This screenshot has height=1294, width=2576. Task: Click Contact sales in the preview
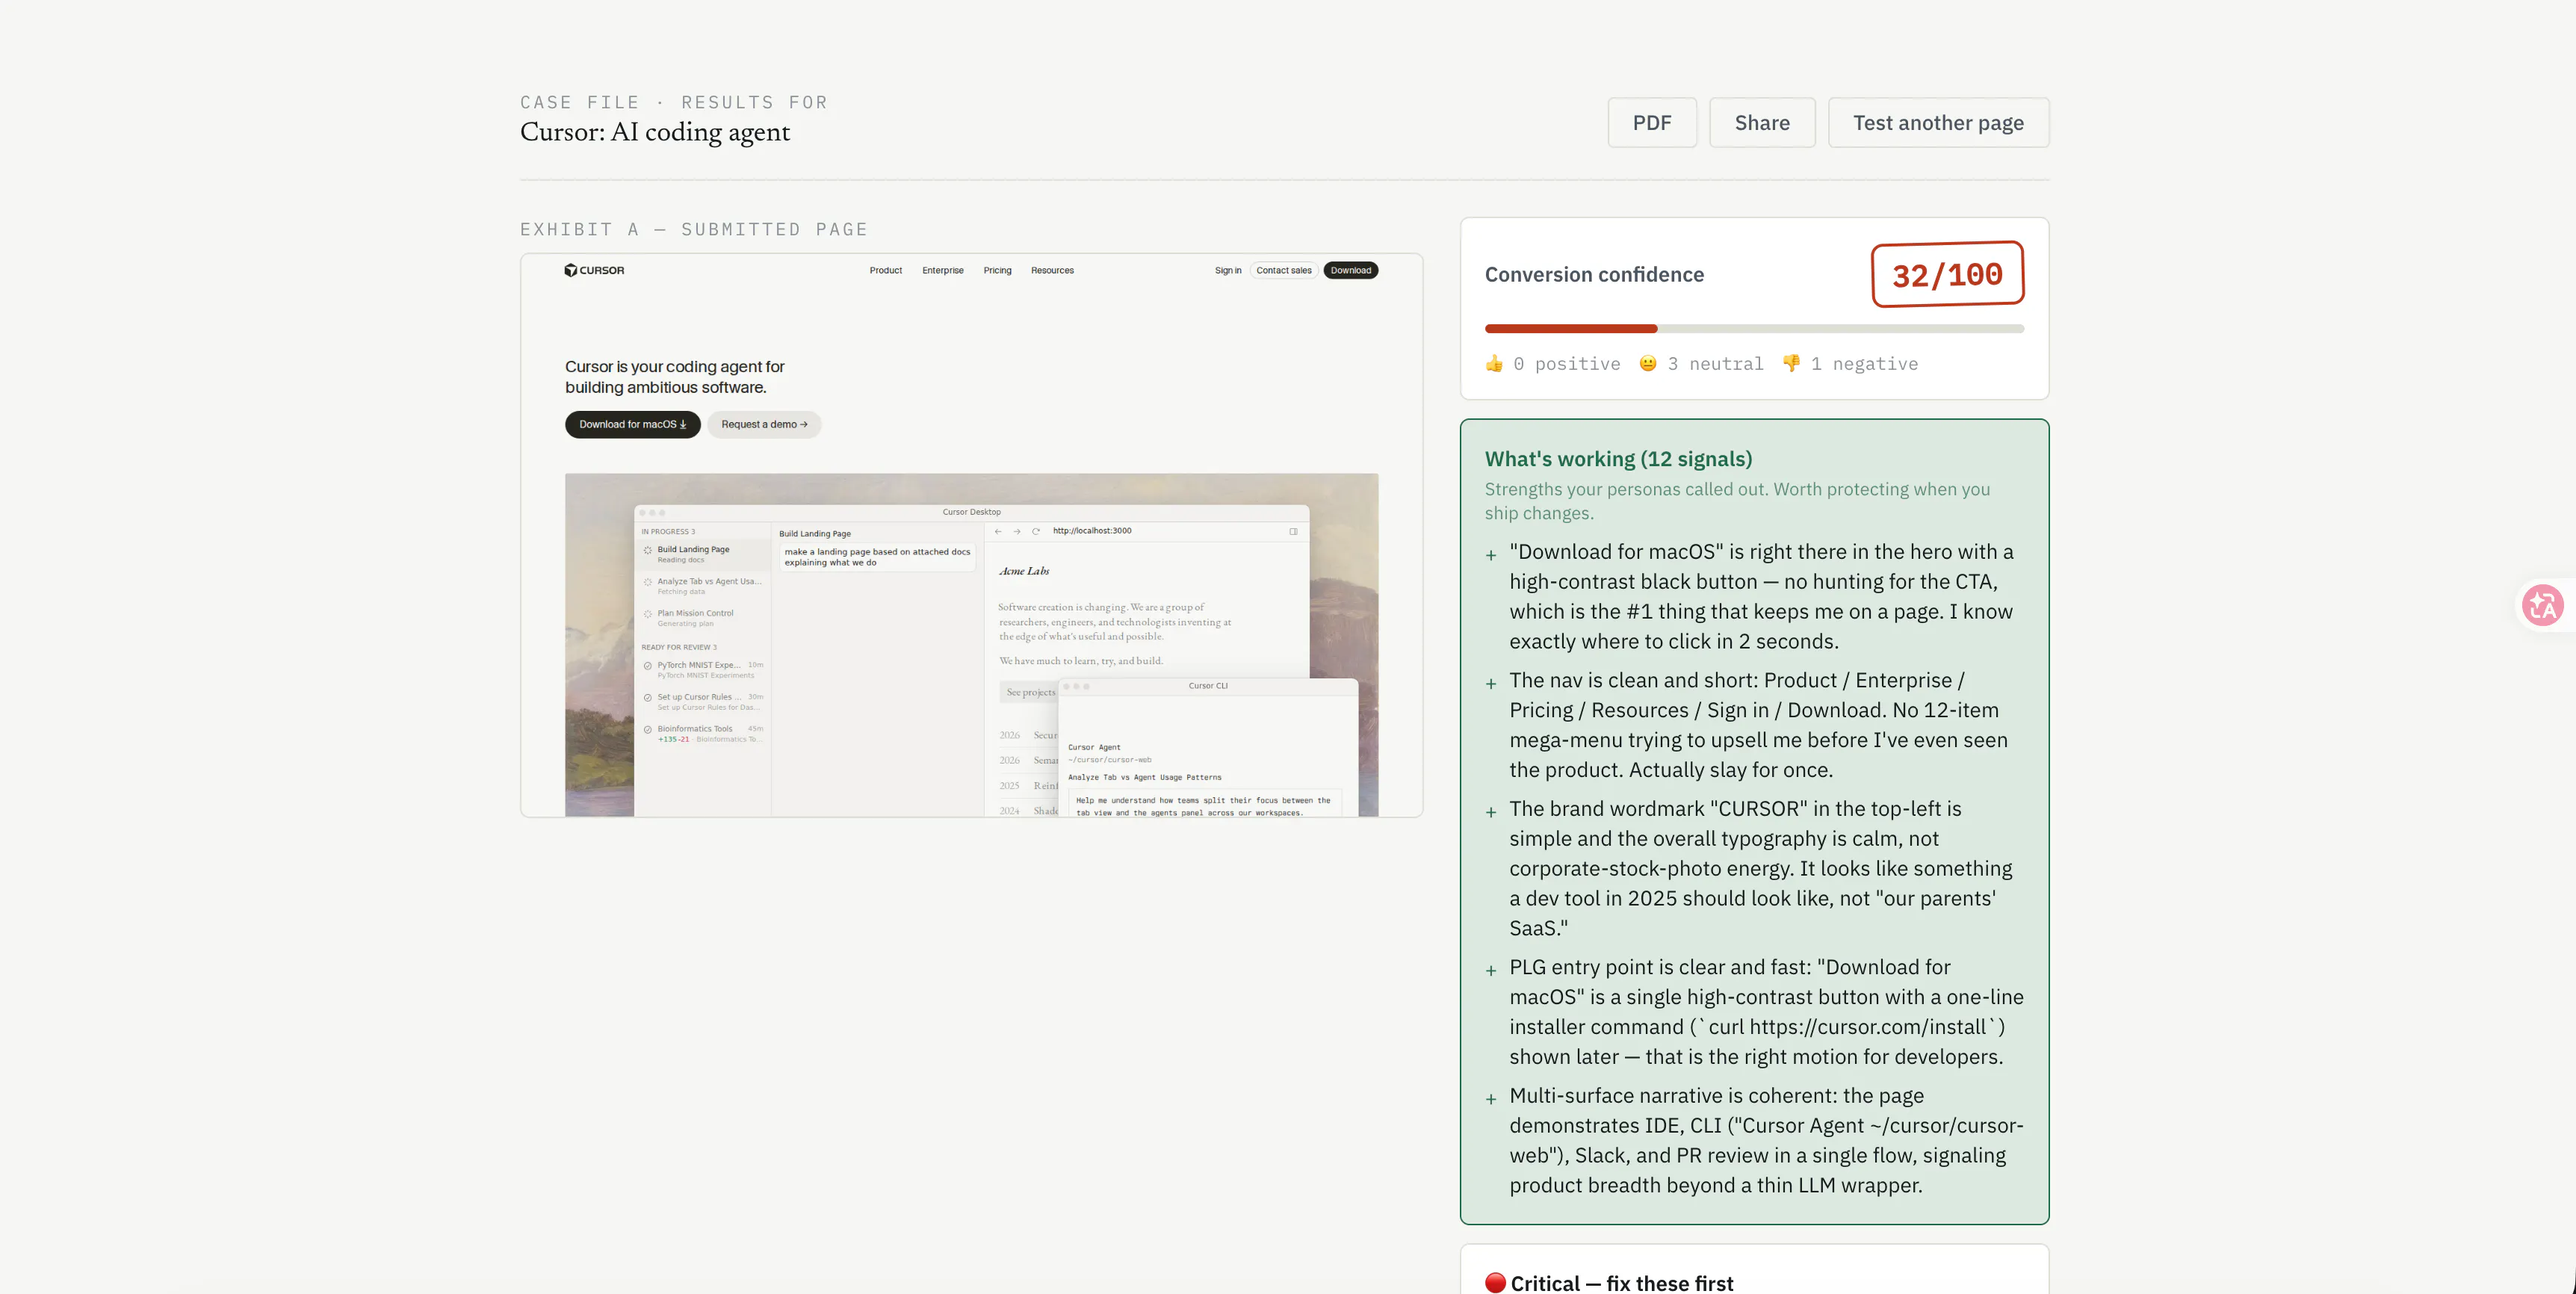click(x=1284, y=270)
